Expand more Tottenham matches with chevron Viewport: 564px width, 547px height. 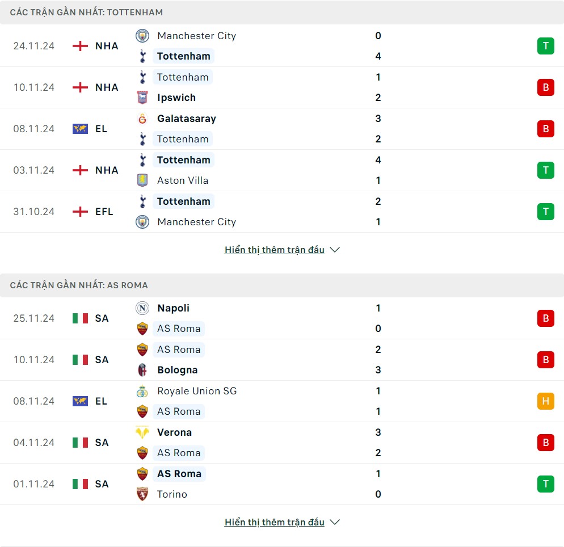pyautogui.click(x=335, y=250)
